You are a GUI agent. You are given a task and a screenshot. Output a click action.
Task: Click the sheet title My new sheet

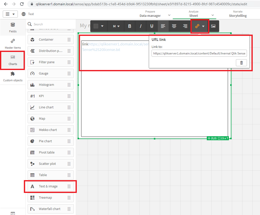click(85, 26)
